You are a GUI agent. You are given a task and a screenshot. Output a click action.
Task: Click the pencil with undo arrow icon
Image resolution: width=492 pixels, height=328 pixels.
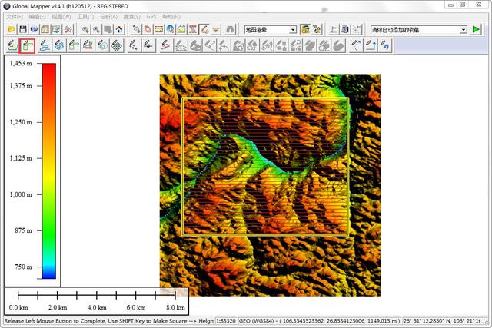point(385,46)
